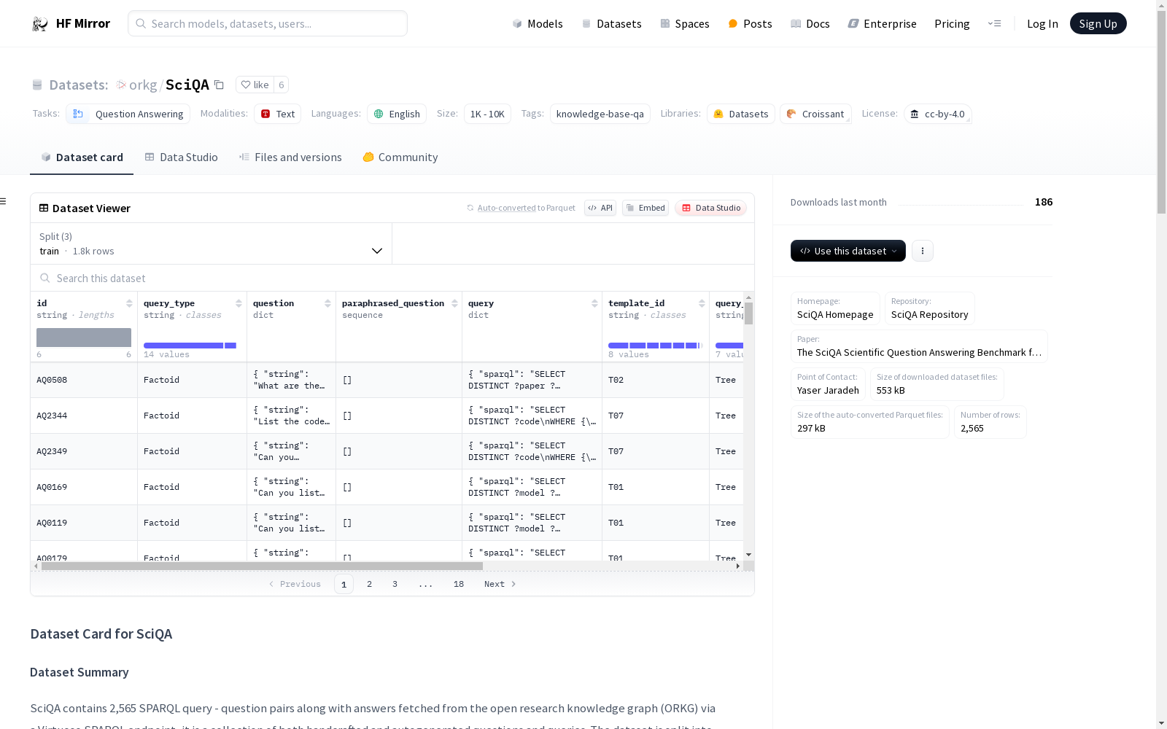Expand the Use this dataset dropdown
The height and width of the screenshot is (729, 1167).
(x=848, y=251)
